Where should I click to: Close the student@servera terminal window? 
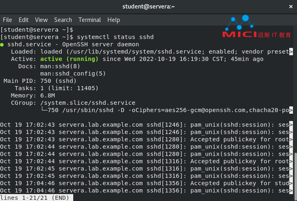[x=291, y=6]
